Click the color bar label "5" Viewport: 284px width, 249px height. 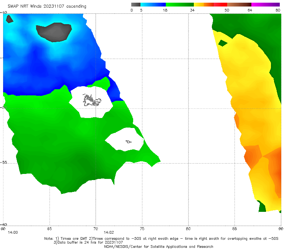[x=141, y=10]
